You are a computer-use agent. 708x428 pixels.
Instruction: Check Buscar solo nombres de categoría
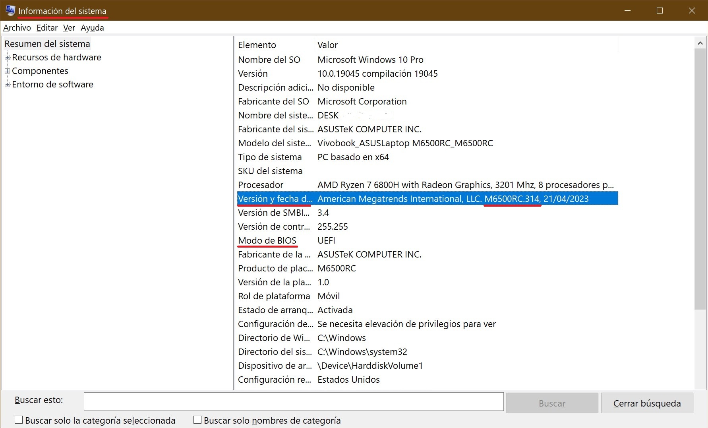[197, 420]
